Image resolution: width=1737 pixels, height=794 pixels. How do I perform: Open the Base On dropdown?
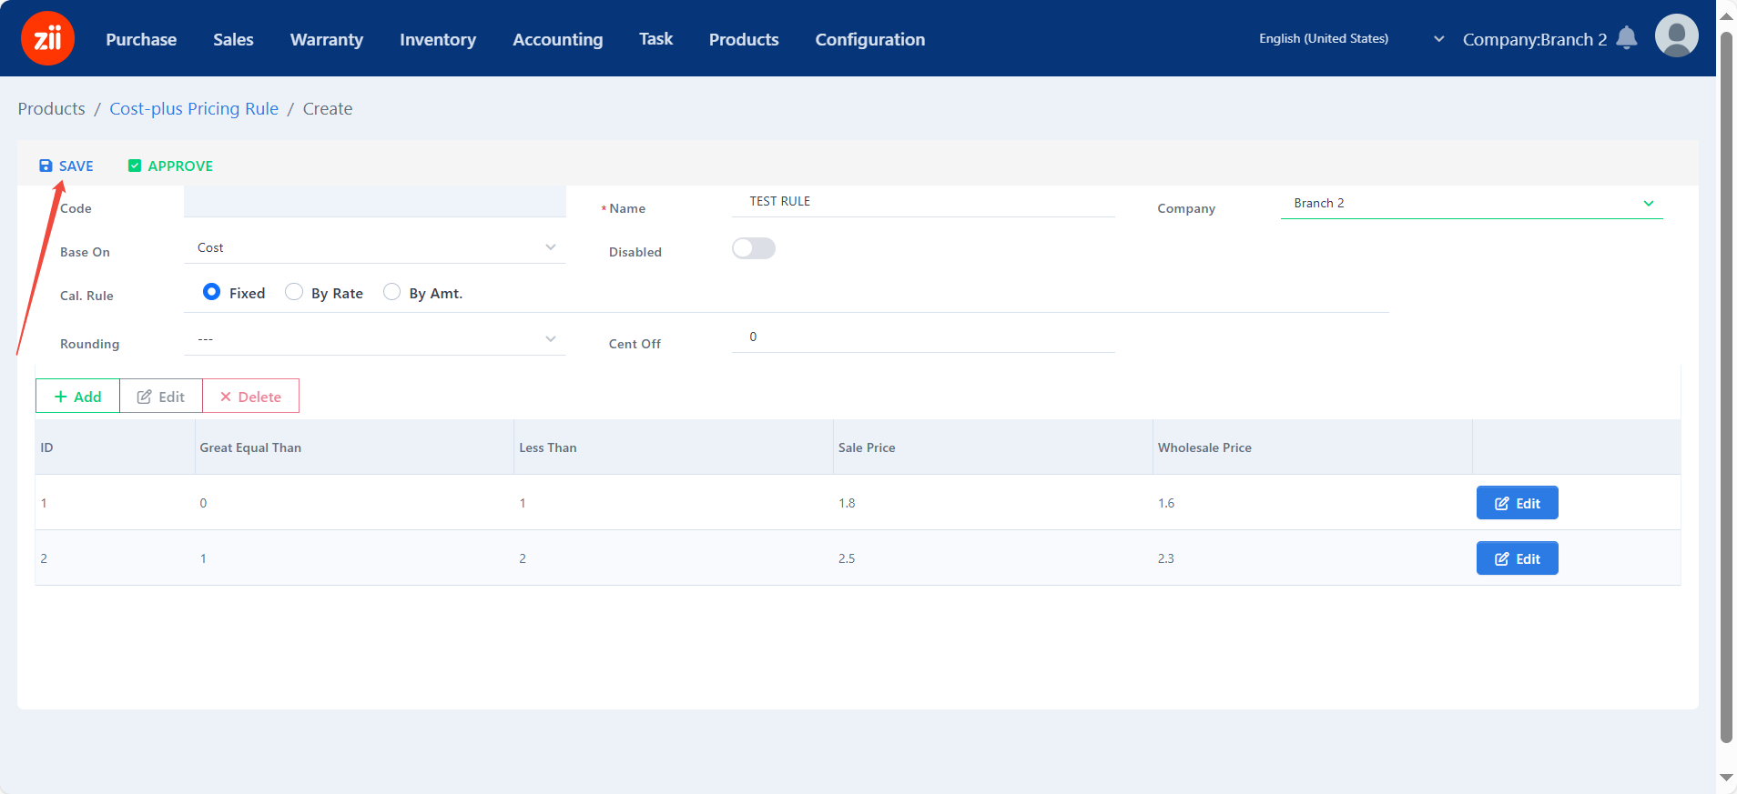(x=375, y=247)
